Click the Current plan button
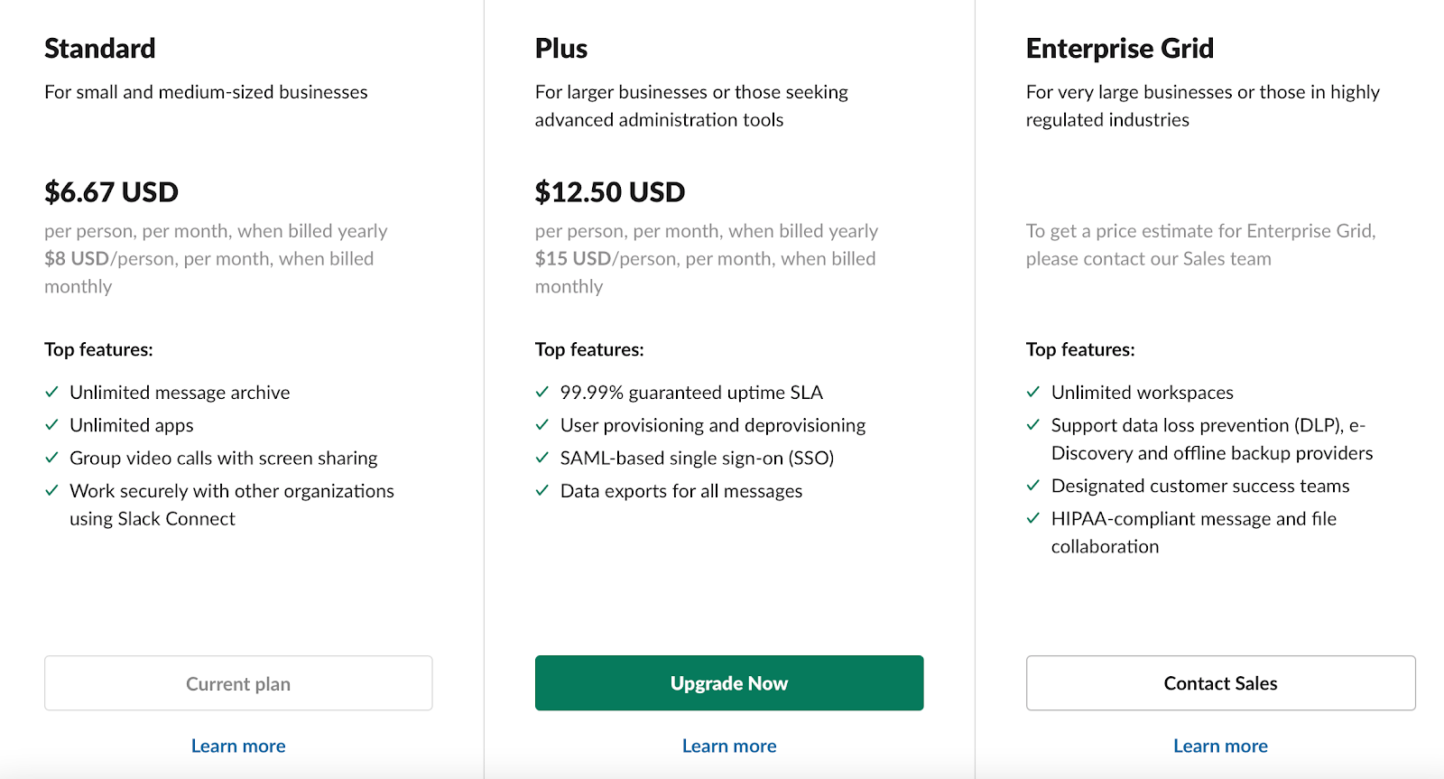The height and width of the screenshot is (779, 1444). click(x=238, y=683)
